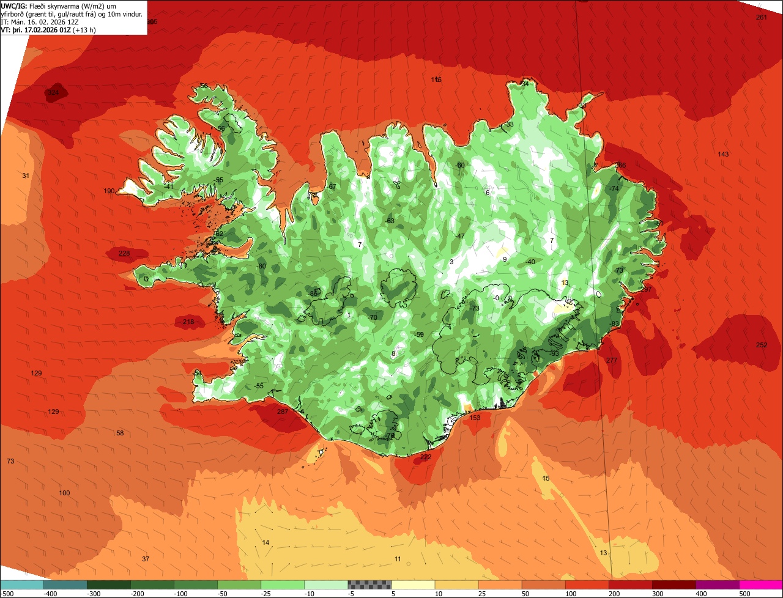The image size is (783, 598).
Task: Pick the orange swatch between 25 and 50
Action: tap(500, 585)
